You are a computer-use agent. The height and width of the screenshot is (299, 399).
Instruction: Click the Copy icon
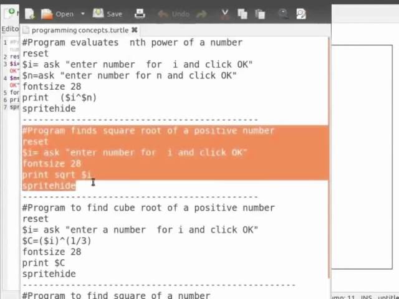(x=243, y=14)
